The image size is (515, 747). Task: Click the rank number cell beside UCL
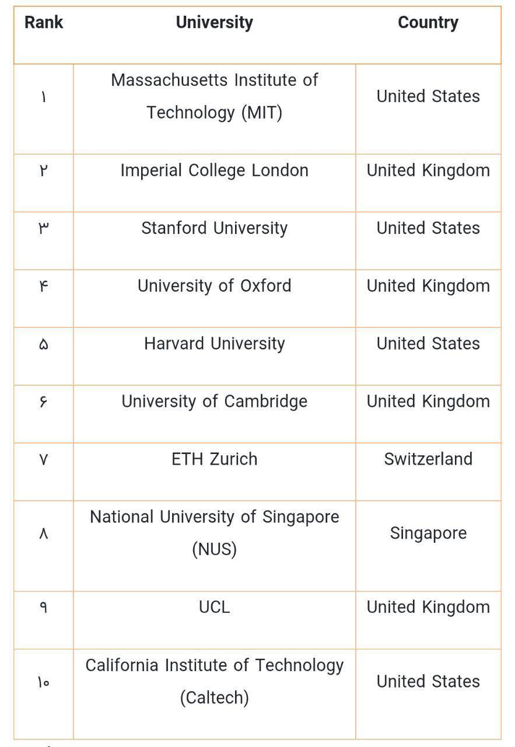44,608
